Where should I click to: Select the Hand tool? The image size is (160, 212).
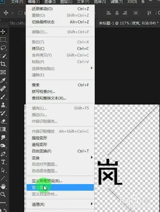3,187
